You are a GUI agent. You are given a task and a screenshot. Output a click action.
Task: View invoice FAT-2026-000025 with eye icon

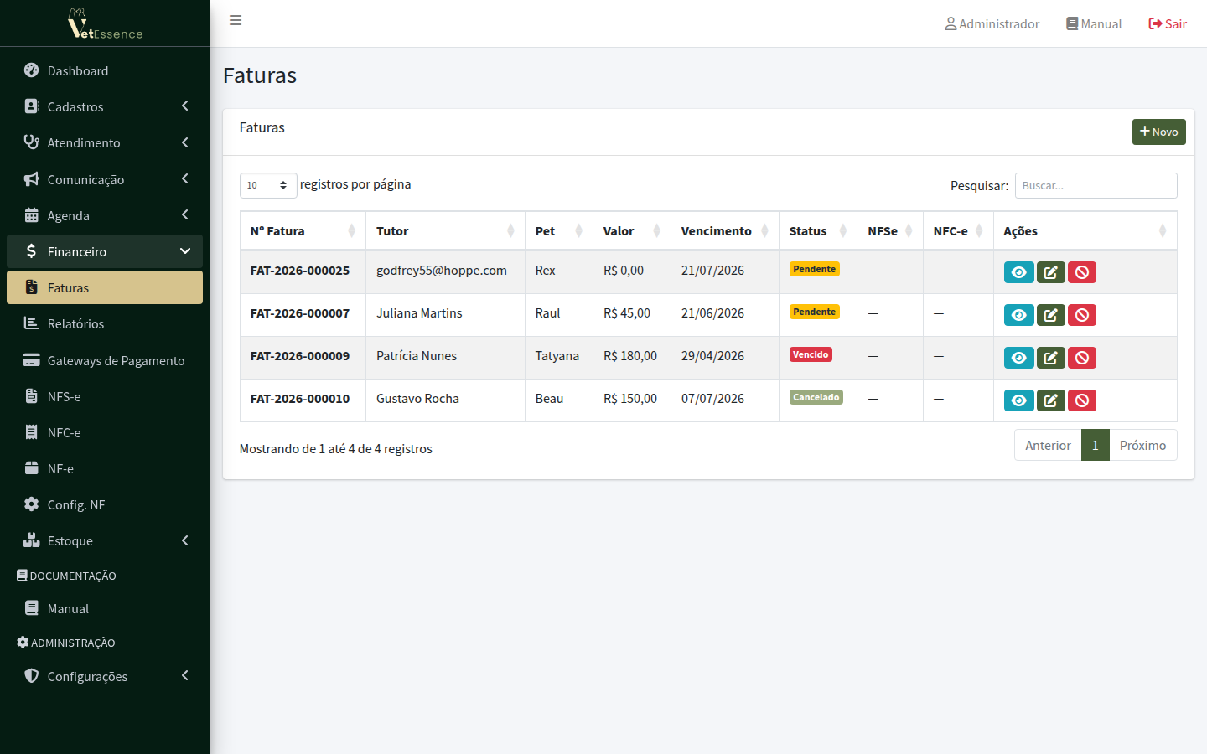[x=1018, y=272]
